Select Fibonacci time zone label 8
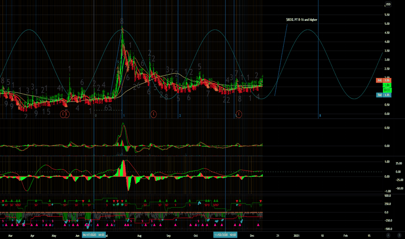 [x=320, y=116]
